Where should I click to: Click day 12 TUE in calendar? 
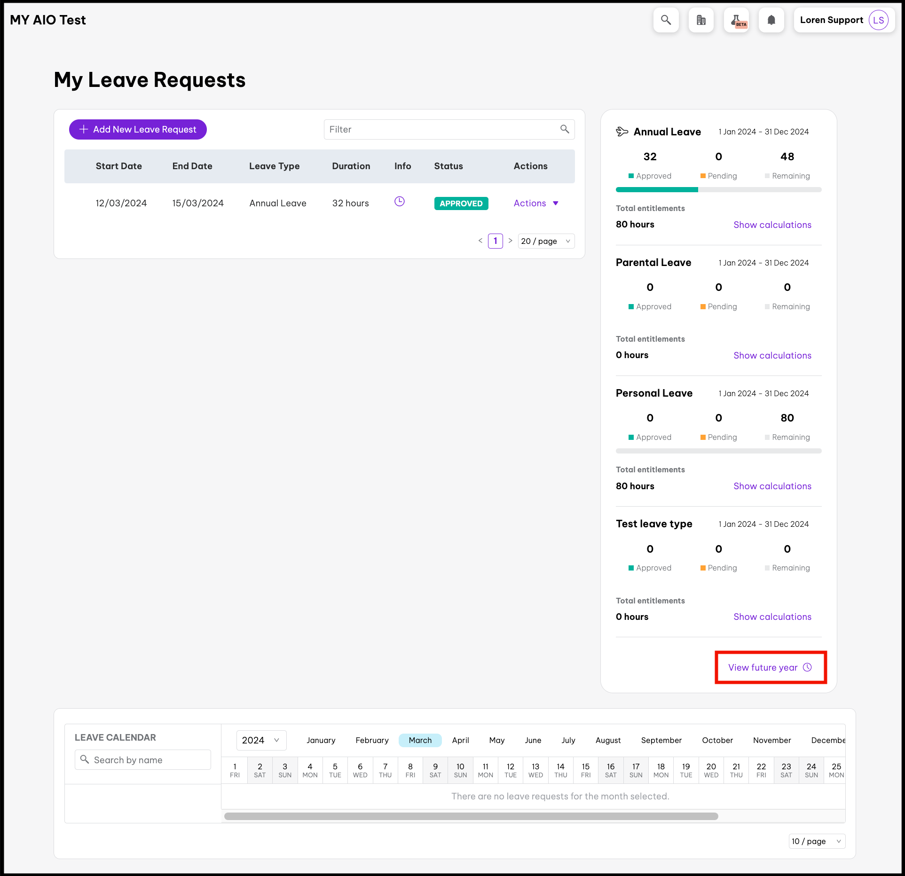click(511, 770)
